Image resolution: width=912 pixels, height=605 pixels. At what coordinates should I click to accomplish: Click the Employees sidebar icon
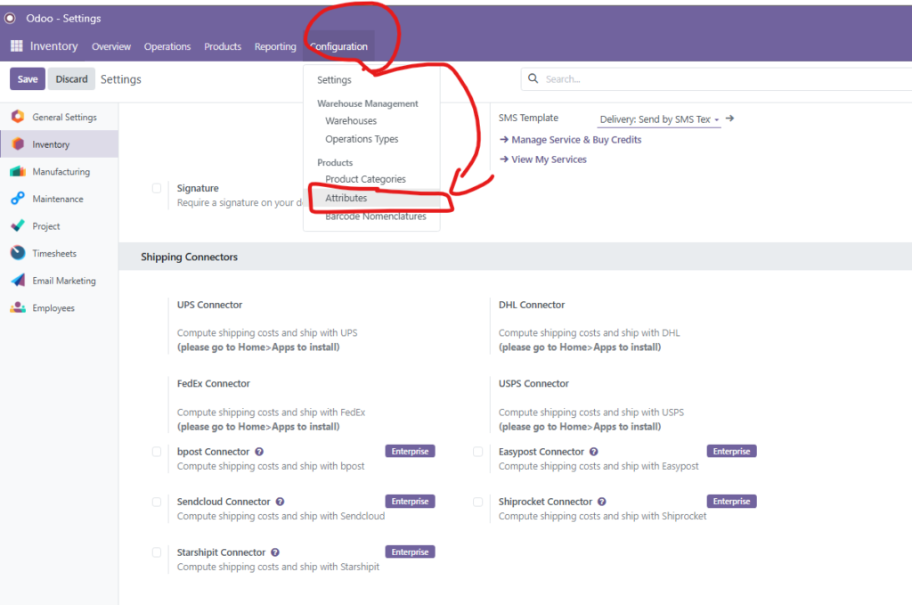pyautogui.click(x=18, y=308)
